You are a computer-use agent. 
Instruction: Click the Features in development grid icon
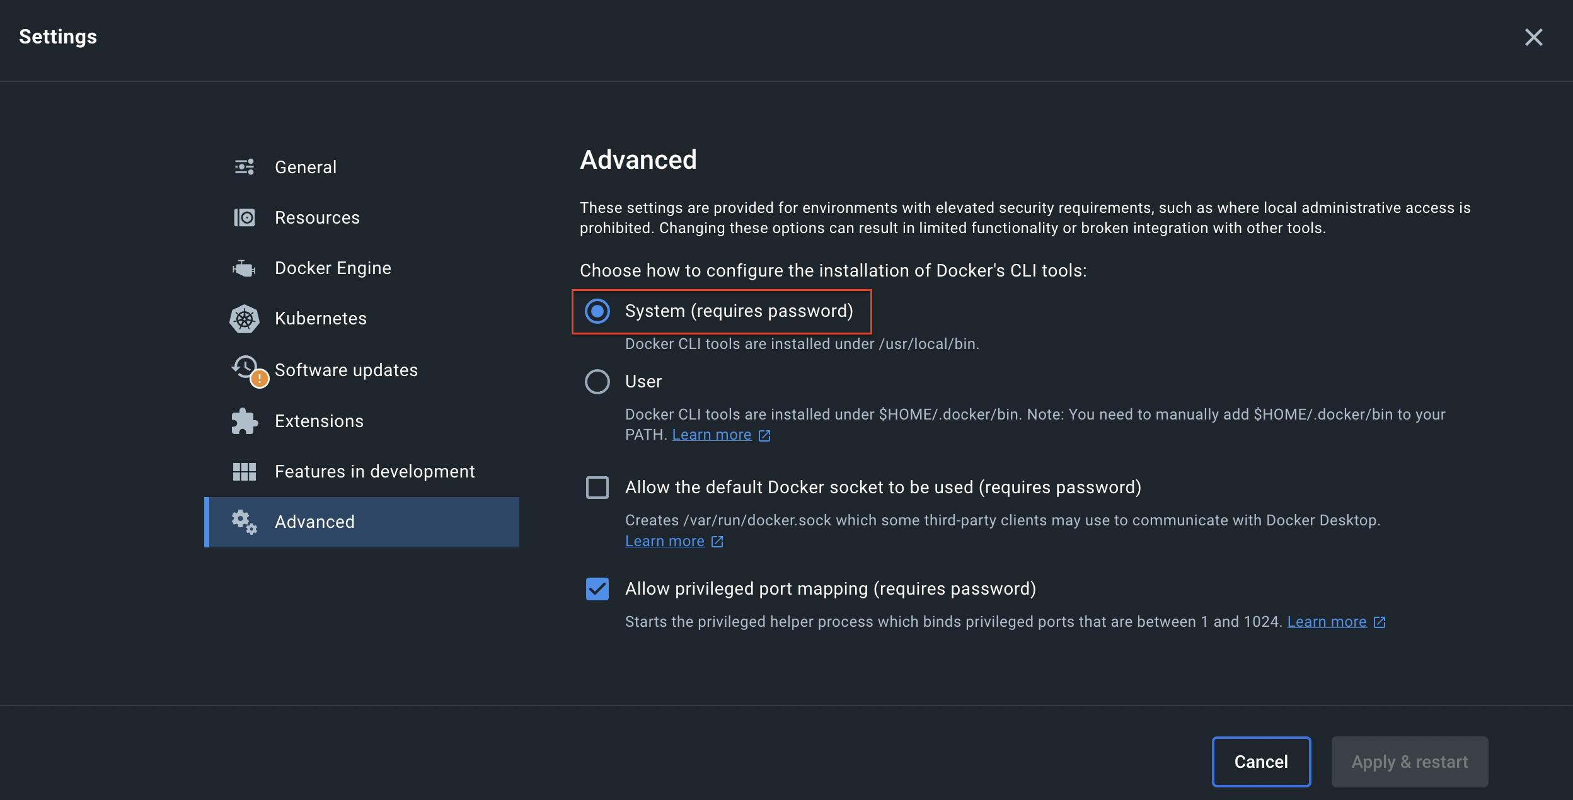pyautogui.click(x=245, y=471)
